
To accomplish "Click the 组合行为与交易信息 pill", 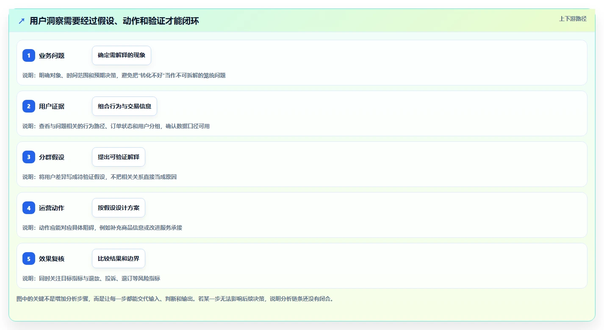I will tap(125, 106).
